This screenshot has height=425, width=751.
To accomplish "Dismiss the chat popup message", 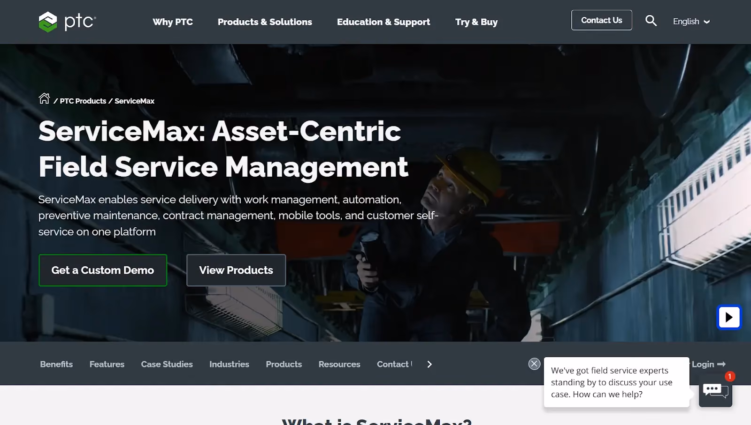I will (x=534, y=364).
